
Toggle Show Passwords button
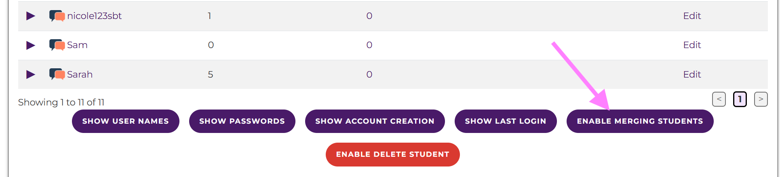click(242, 121)
